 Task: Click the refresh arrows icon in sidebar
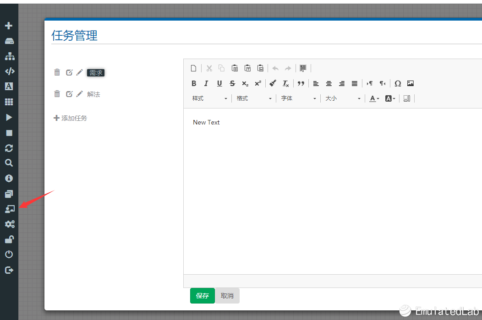[x=9, y=148]
